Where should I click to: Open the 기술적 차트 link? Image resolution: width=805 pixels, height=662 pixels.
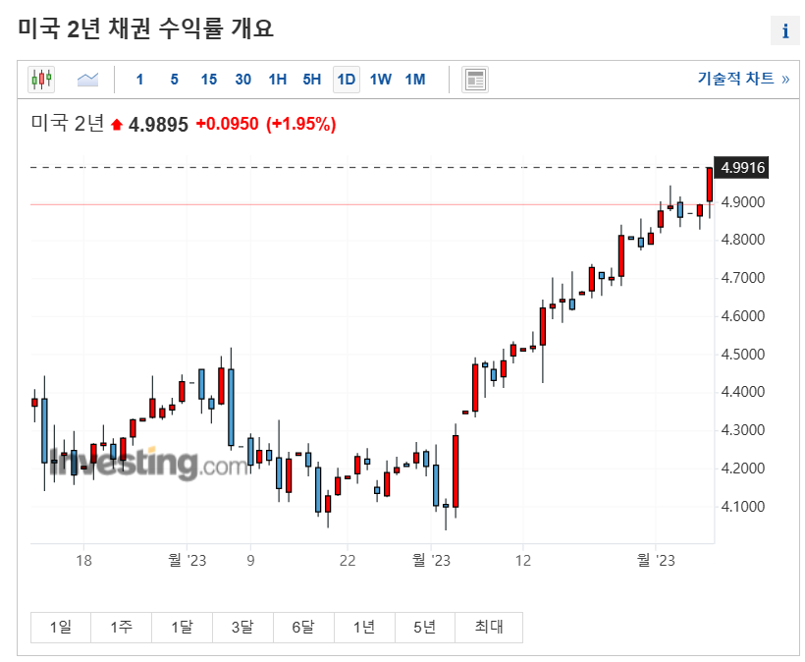(743, 79)
